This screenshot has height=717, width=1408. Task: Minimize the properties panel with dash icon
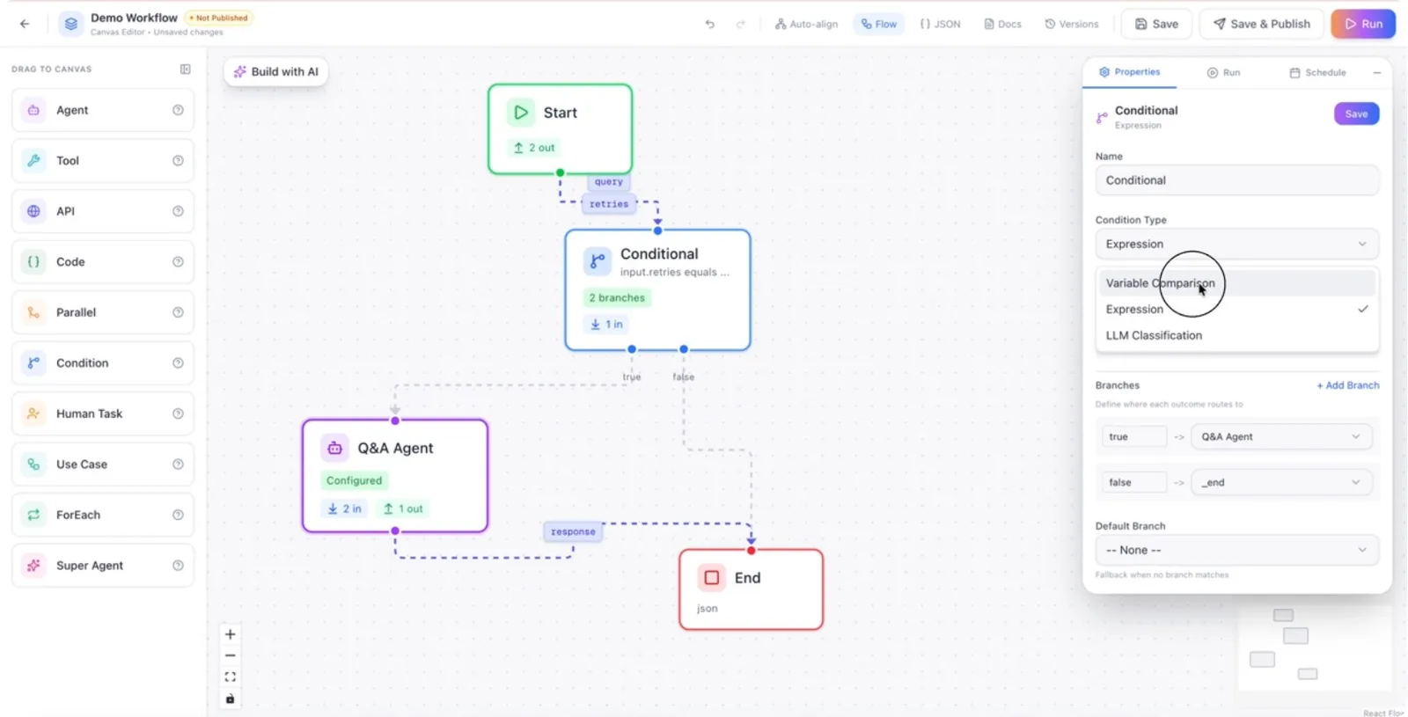click(1376, 72)
